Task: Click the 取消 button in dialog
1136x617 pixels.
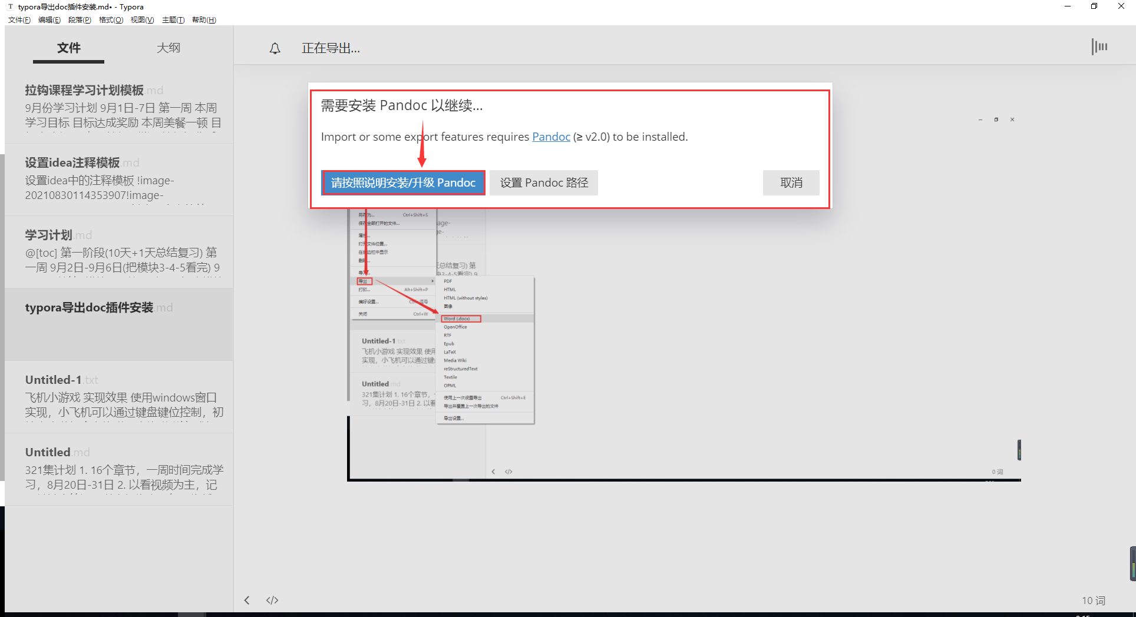Action: (791, 183)
